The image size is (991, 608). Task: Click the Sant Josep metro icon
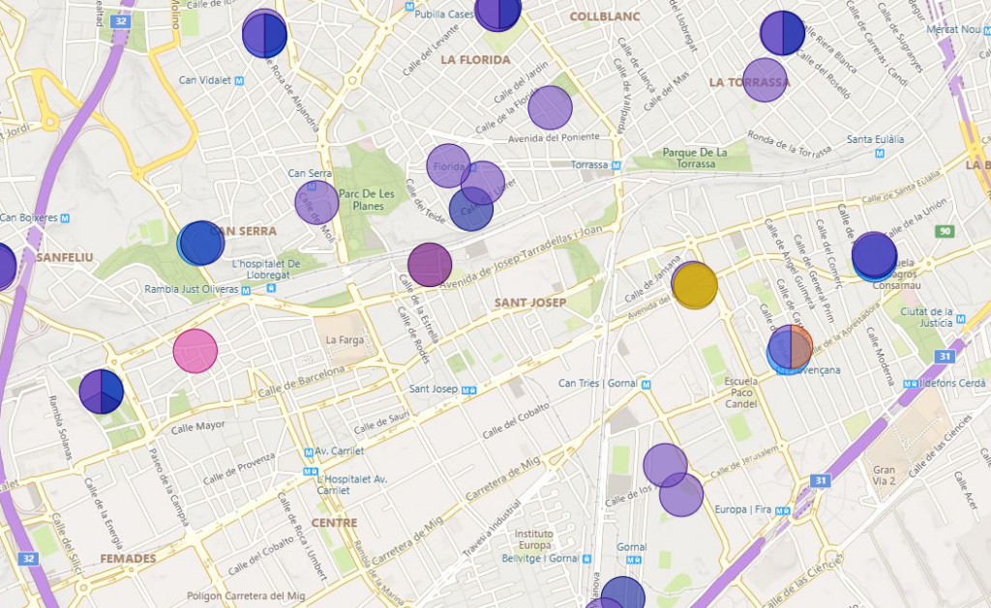(469, 391)
